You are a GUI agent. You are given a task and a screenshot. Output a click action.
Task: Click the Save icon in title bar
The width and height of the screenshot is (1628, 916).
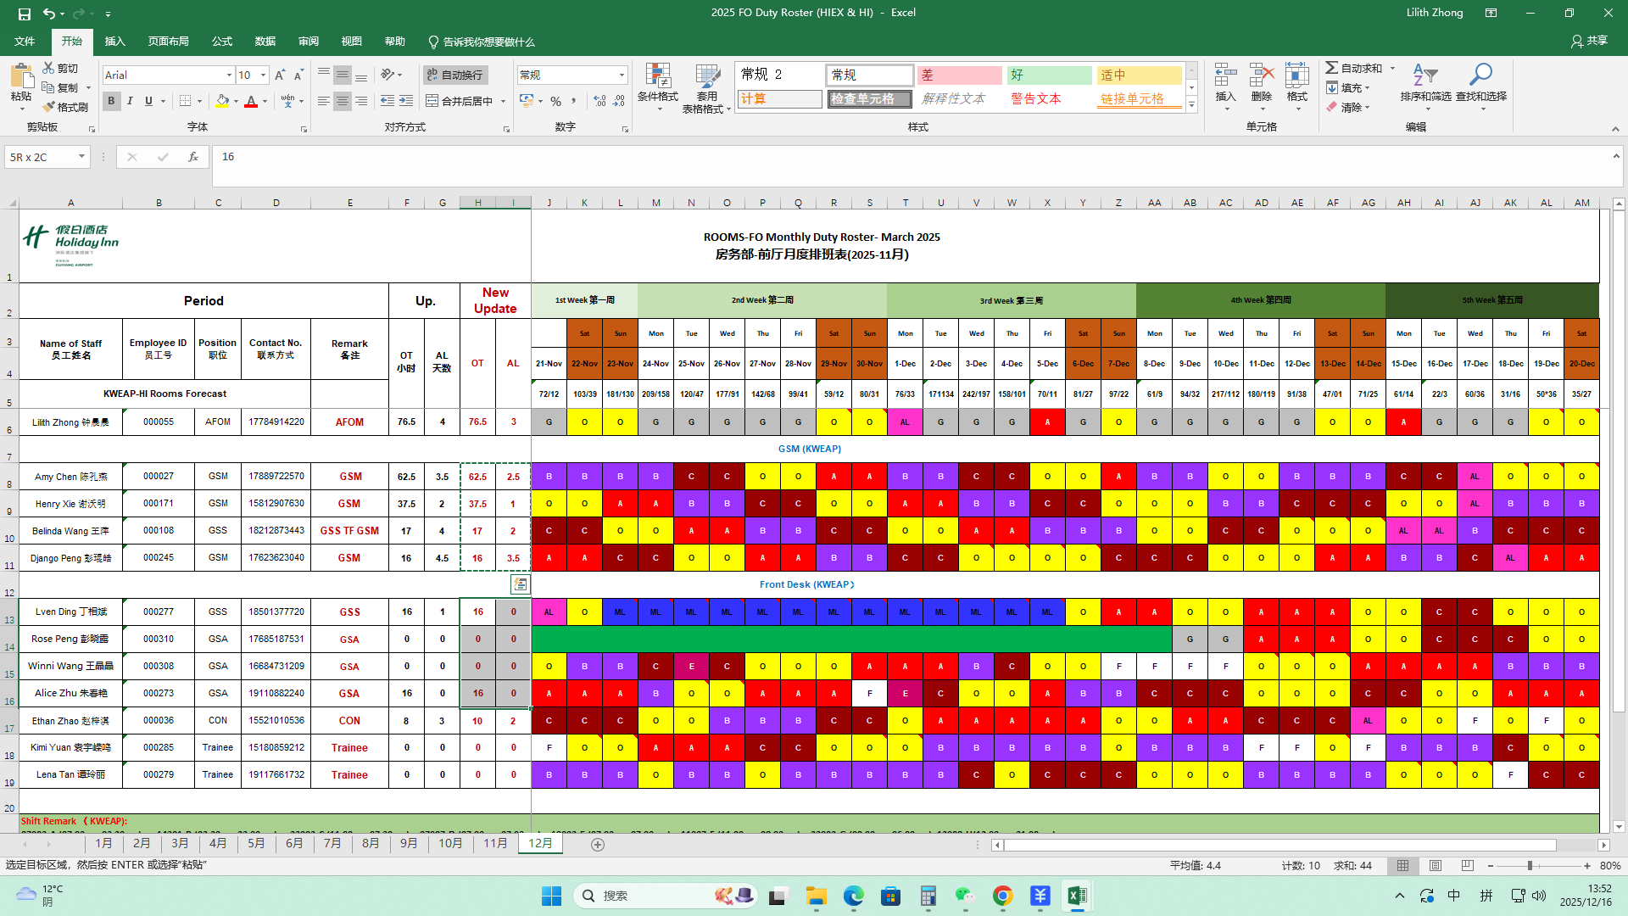point(24,14)
